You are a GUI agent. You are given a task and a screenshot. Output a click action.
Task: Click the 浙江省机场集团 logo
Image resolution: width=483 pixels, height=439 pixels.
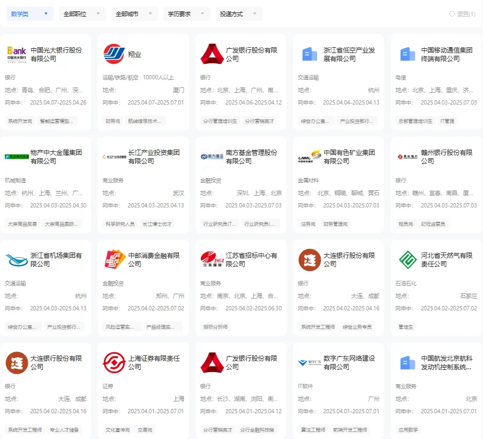click(17, 259)
